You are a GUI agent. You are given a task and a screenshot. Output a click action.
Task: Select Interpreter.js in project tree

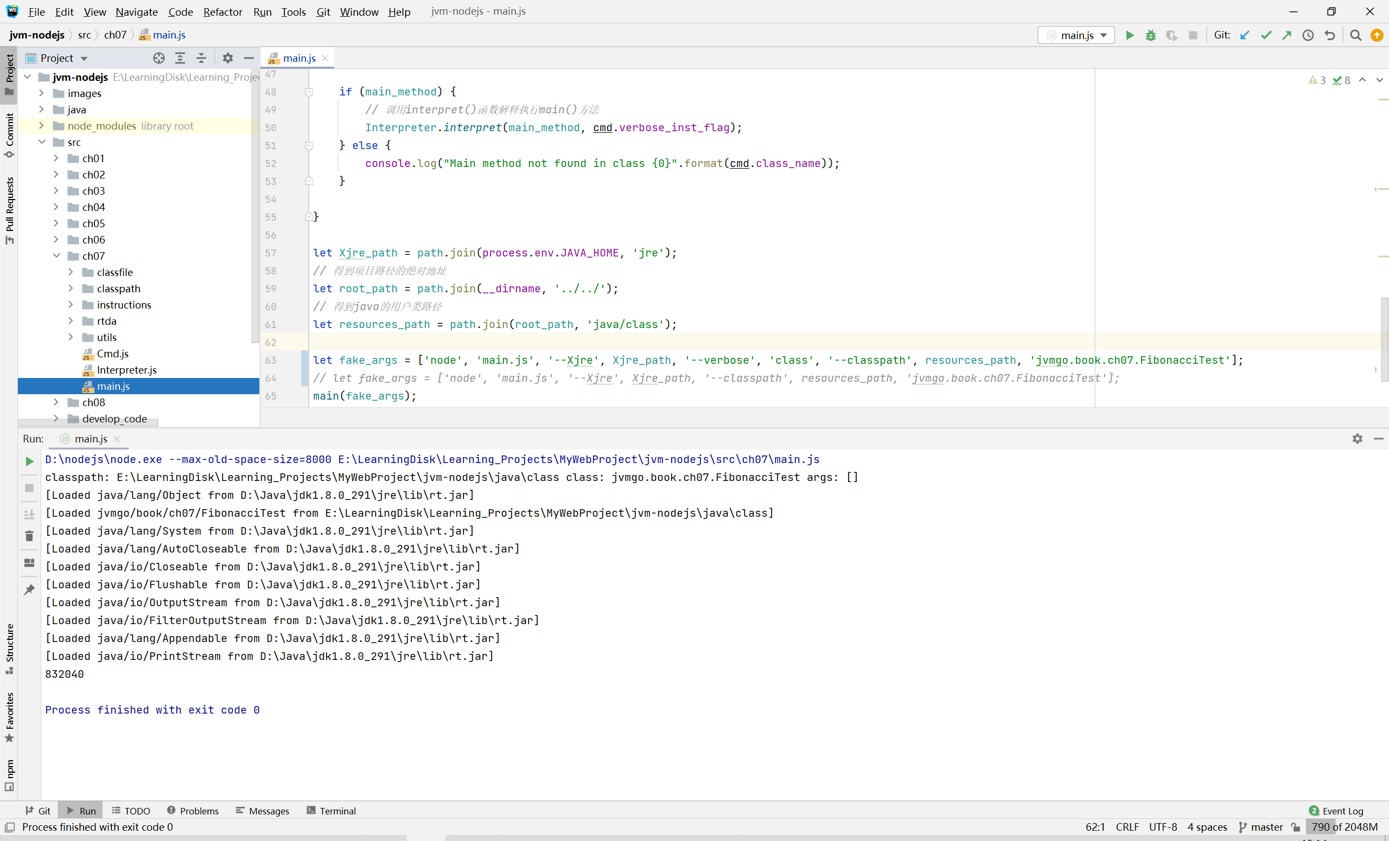pos(126,369)
